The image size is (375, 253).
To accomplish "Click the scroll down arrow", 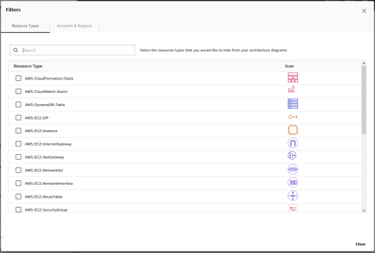I will 364,210.
